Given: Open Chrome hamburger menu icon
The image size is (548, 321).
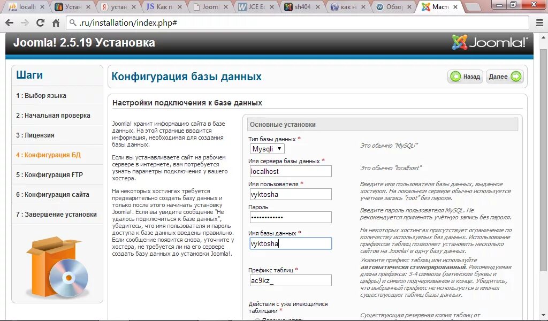Looking at the screenshot, I should (539, 22).
